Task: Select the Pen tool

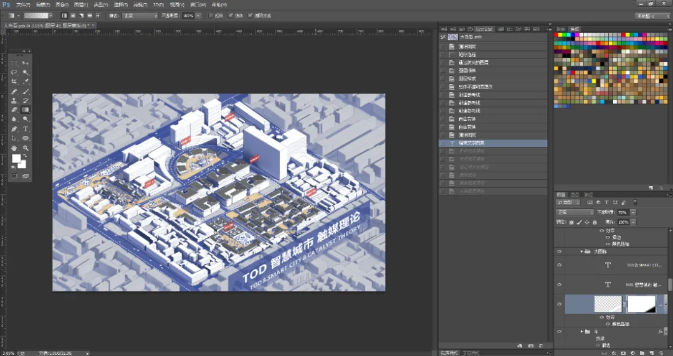Action: coord(14,129)
